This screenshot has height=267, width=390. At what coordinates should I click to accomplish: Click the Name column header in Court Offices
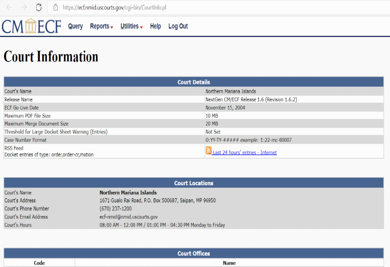click(x=229, y=263)
